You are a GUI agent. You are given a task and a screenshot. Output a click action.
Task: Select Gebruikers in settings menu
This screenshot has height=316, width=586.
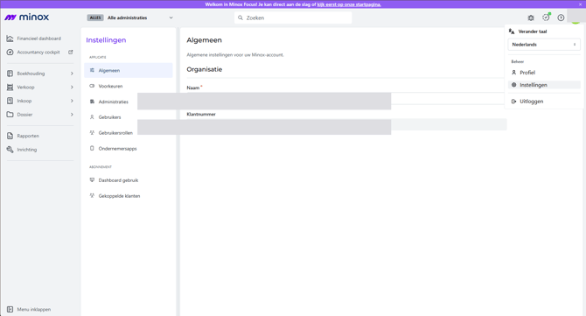(109, 117)
